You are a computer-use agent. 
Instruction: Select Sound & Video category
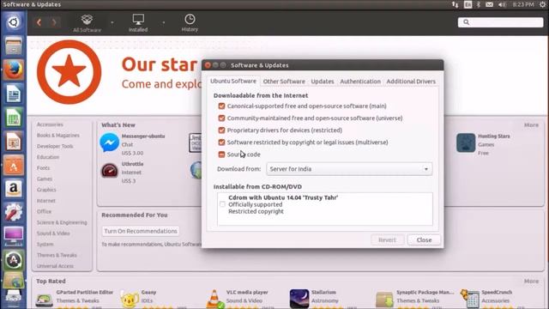point(53,233)
